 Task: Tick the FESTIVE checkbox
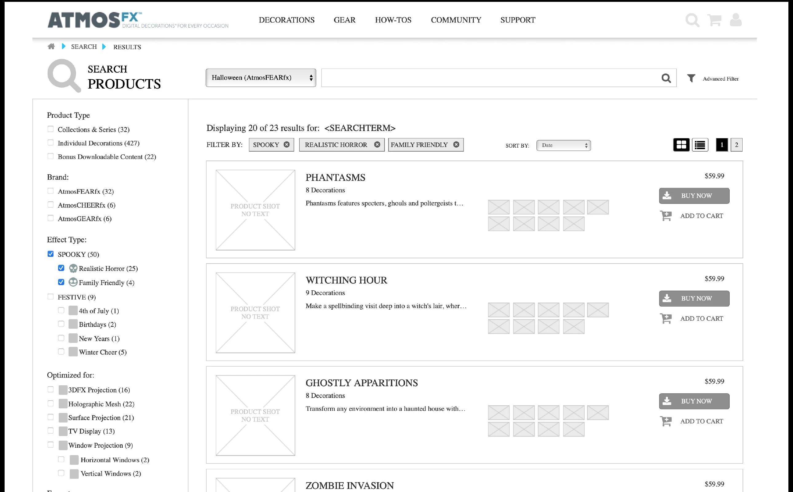tap(50, 296)
